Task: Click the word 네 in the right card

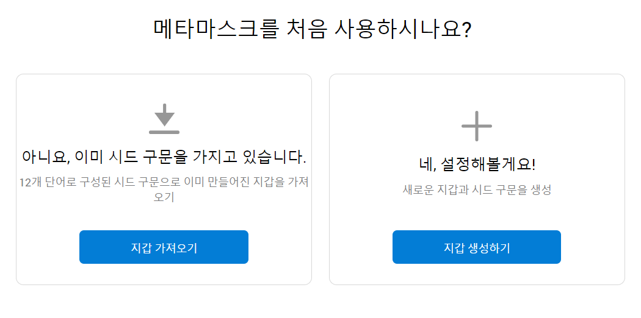Action: pyautogui.click(x=425, y=164)
